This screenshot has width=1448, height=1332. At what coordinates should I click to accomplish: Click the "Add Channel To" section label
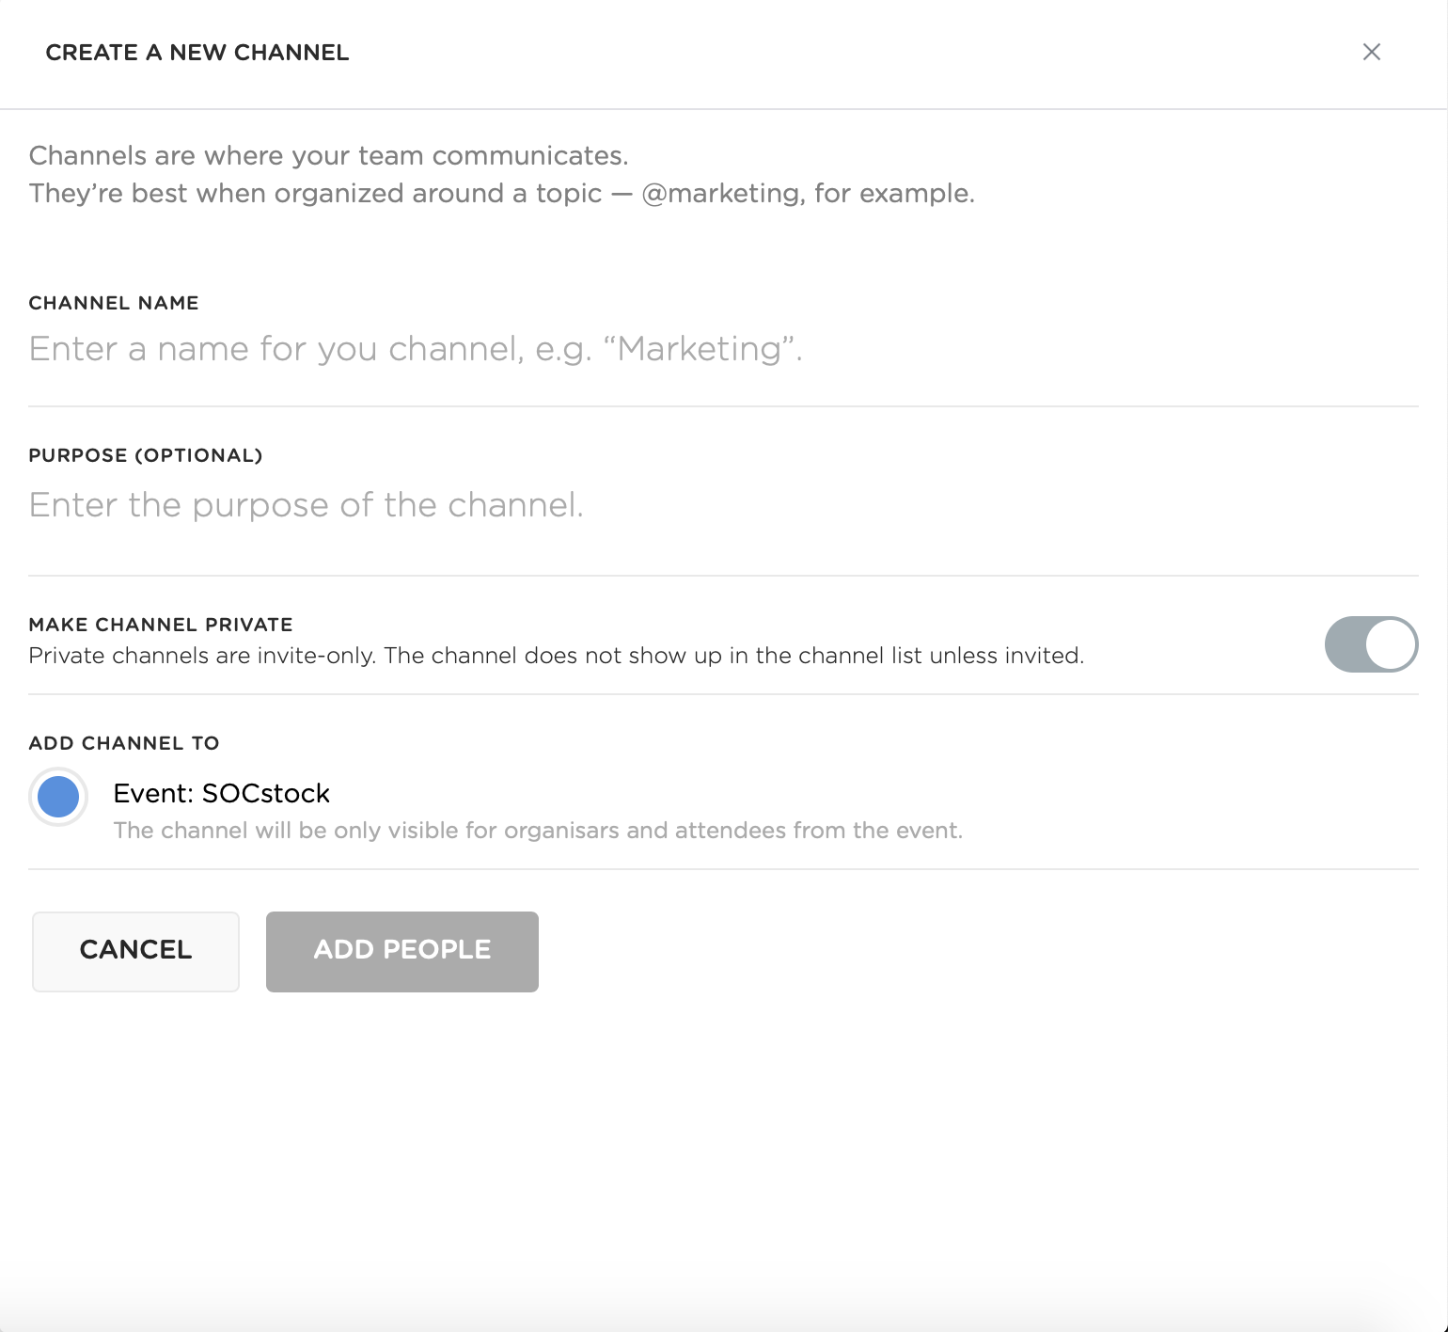123,743
